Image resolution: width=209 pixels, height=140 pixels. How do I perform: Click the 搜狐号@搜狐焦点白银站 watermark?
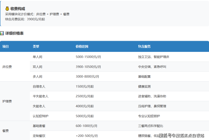[181, 135]
